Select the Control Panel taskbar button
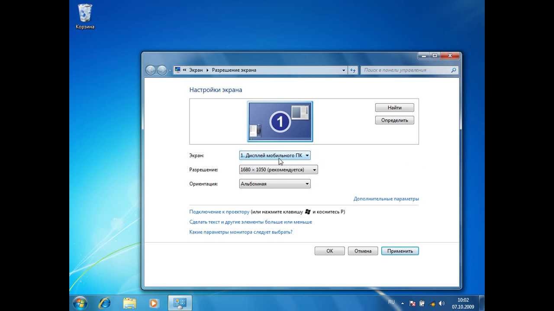 (x=180, y=303)
